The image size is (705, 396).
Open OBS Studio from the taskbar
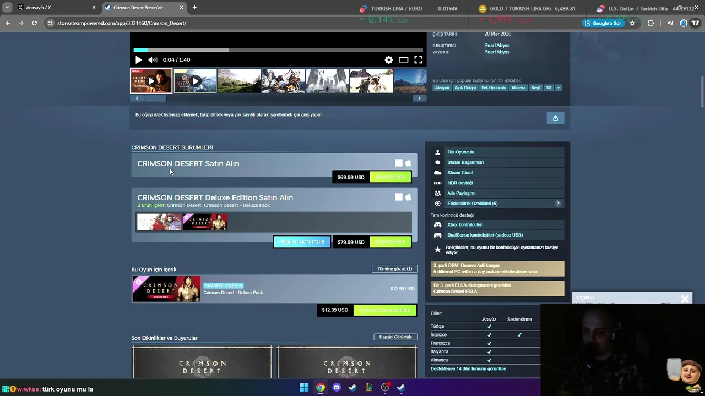pyautogui.click(x=385, y=387)
